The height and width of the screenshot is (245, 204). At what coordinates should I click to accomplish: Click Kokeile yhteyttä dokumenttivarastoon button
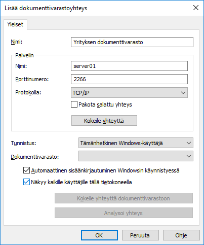click(124, 198)
